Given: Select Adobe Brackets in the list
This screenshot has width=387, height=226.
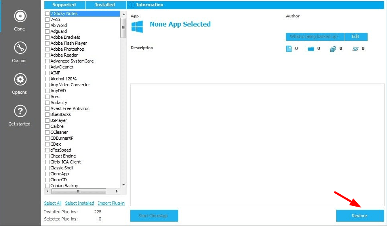Looking at the screenshot, I should 65,37.
